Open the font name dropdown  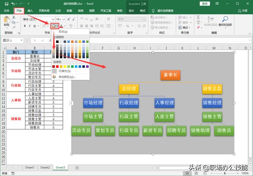[53, 19]
